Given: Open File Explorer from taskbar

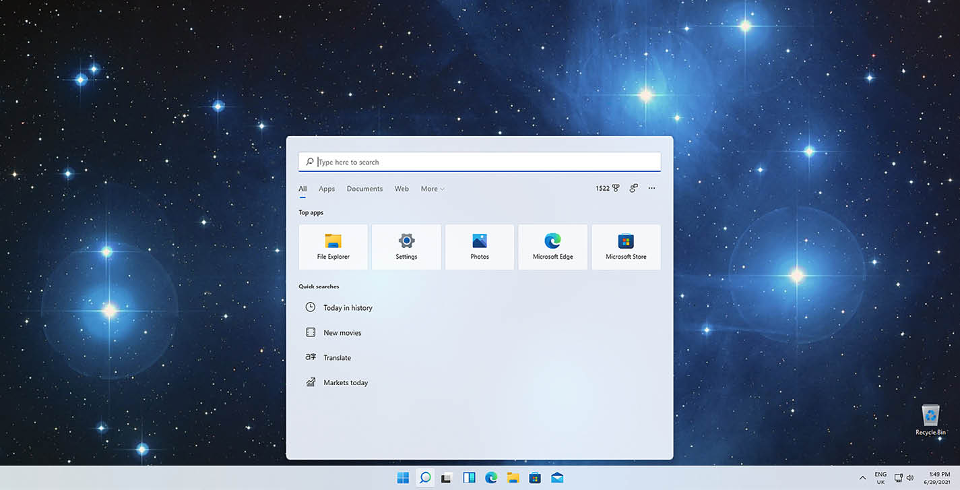Looking at the screenshot, I should click(513, 478).
